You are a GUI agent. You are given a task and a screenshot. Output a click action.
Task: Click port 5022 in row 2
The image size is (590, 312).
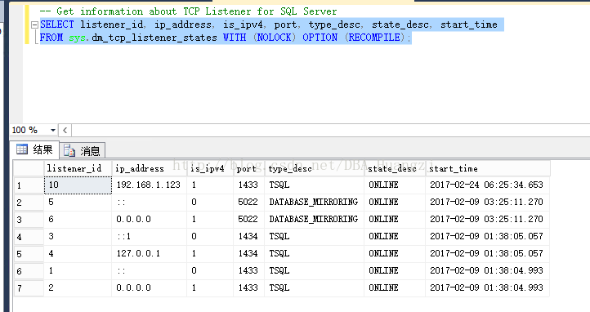click(249, 203)
